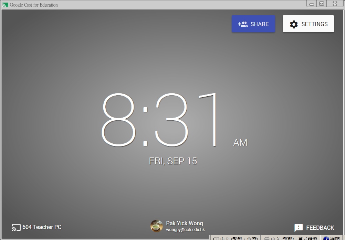Open SETTINGS via its text label
345x240 pixels.
(314, 24)
